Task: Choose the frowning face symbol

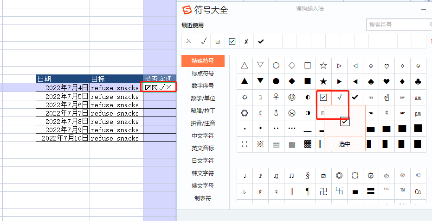Action: (x=292, y=113)
